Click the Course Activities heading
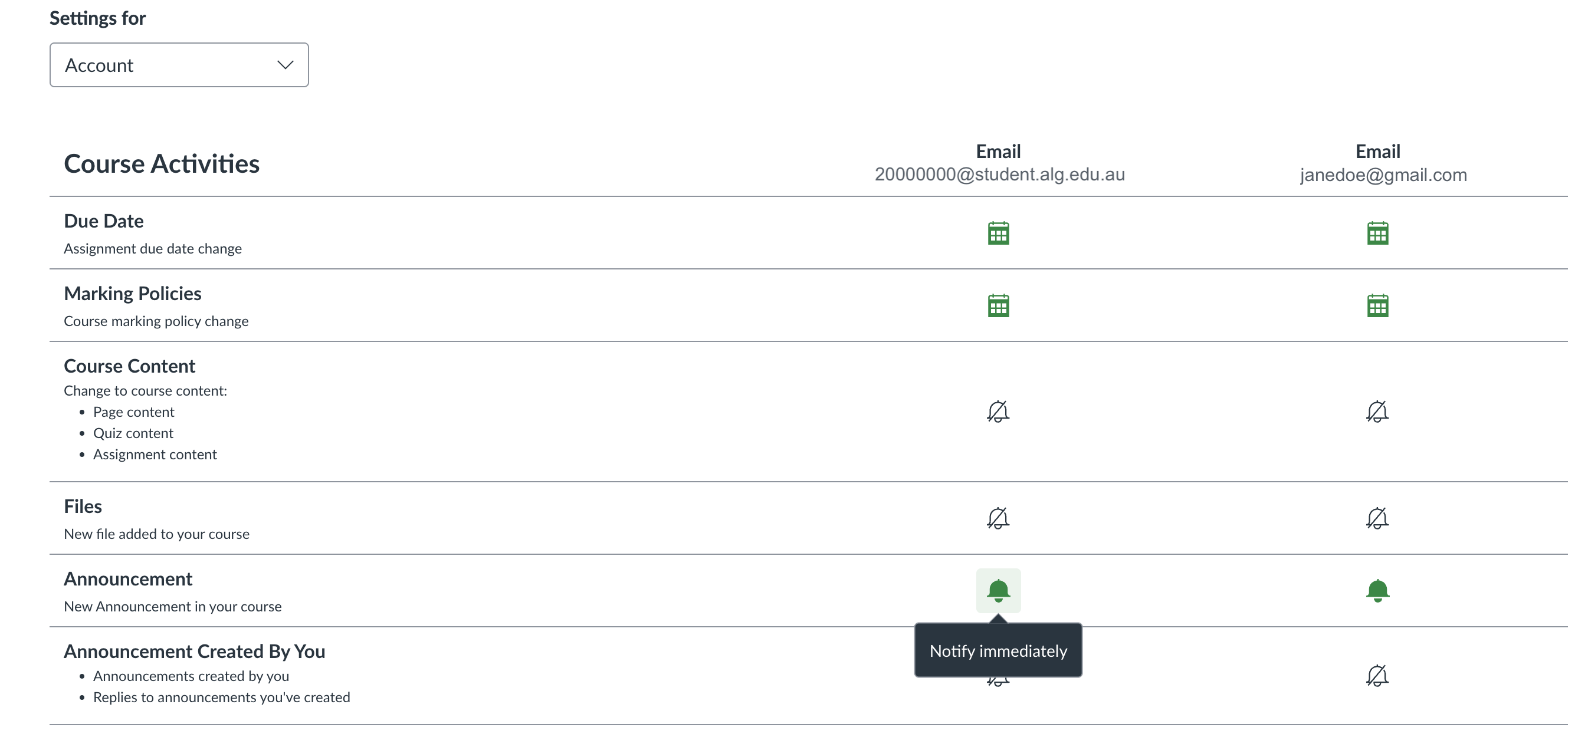 click(x=162, y=164)
